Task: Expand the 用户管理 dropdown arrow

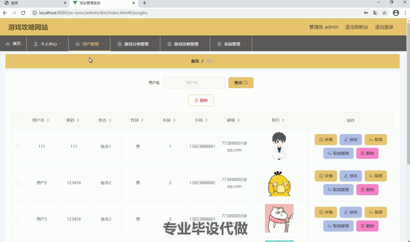Action: pos(103,43)
